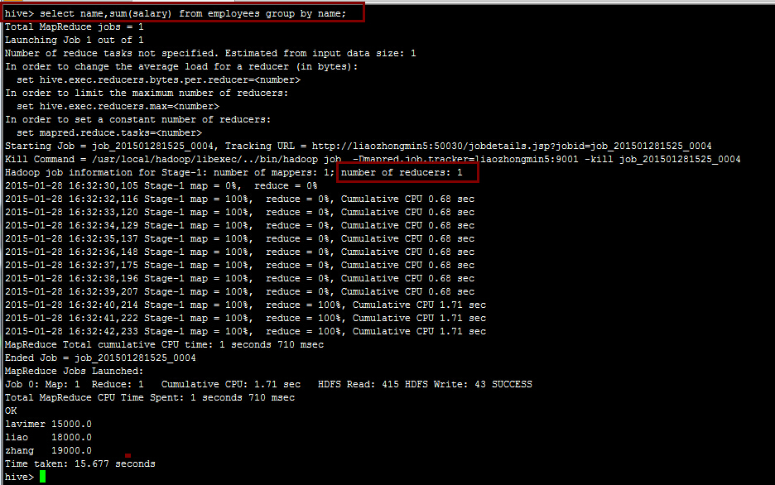Click 'HDFS Read: 415' value

359,384
